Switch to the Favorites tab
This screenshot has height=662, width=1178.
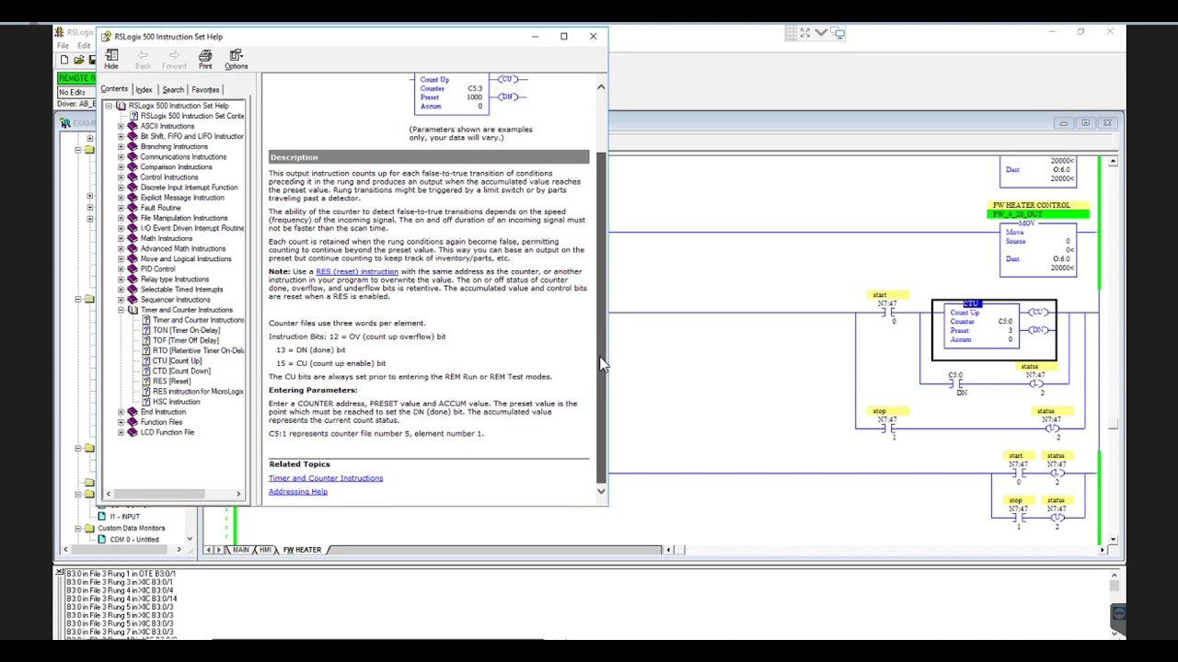pos(205,90)
